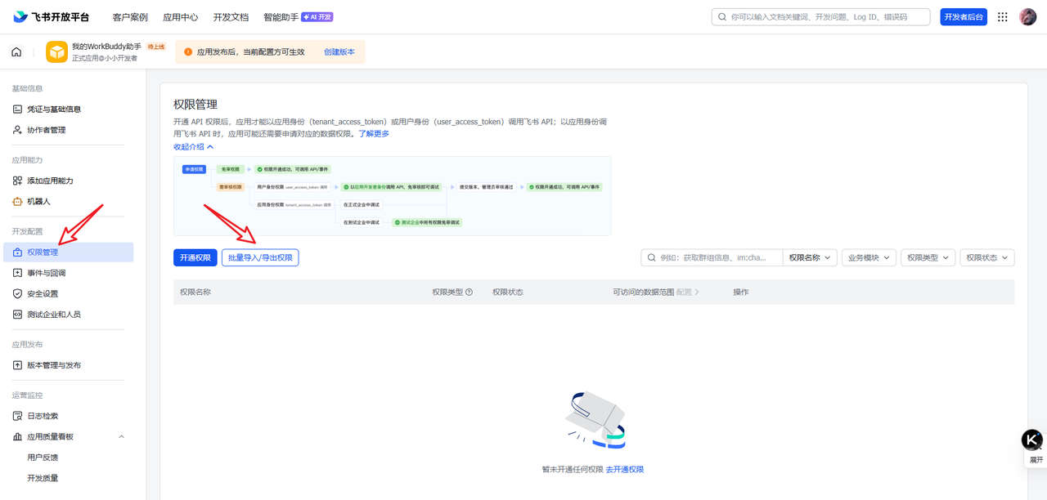Click the 开通权限 primary button
The image size is (1047, 500).
pyautogui.click(x=195, y=257)
